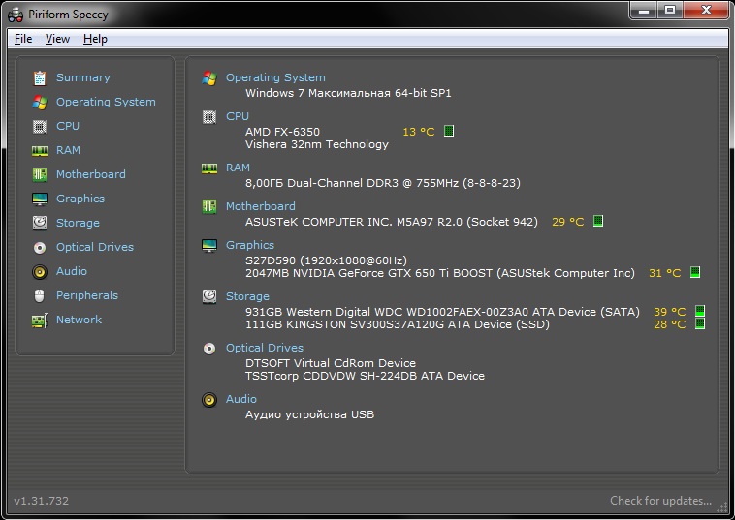The width and height of the screenshot is (735, 520).
Task: Click the Network card icon in sidebar
Action: point(40,321)
